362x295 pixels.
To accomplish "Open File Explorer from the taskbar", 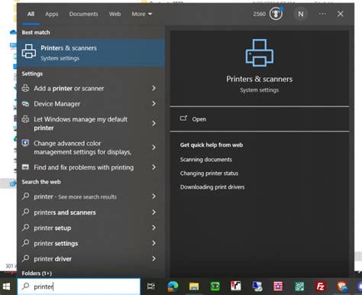I will [x=194, y=287].
